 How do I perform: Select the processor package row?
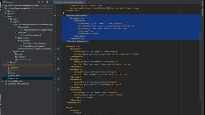point(25,38)
